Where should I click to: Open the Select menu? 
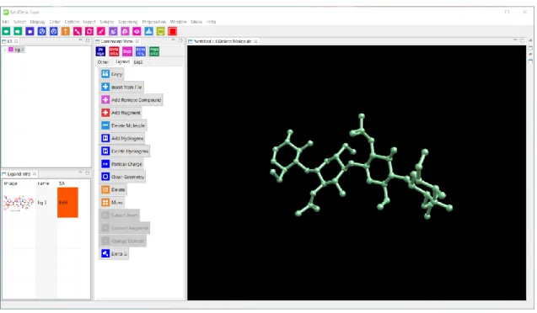19,22
